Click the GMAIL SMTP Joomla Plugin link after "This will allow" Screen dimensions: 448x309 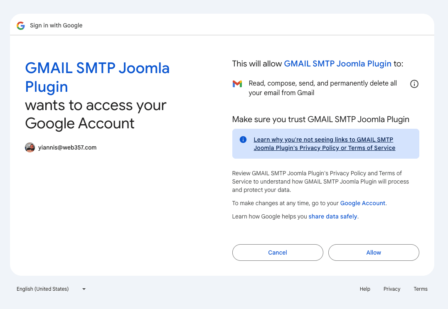tap(337, 64)
